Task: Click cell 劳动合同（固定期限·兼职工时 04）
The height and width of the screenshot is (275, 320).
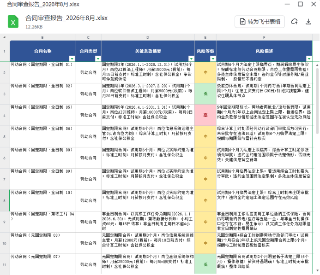Action: click(x=42, y=222)
